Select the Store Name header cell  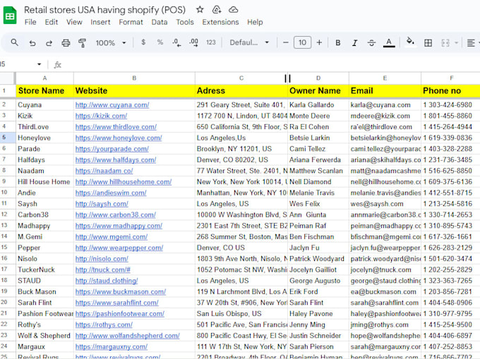point(44,91)
